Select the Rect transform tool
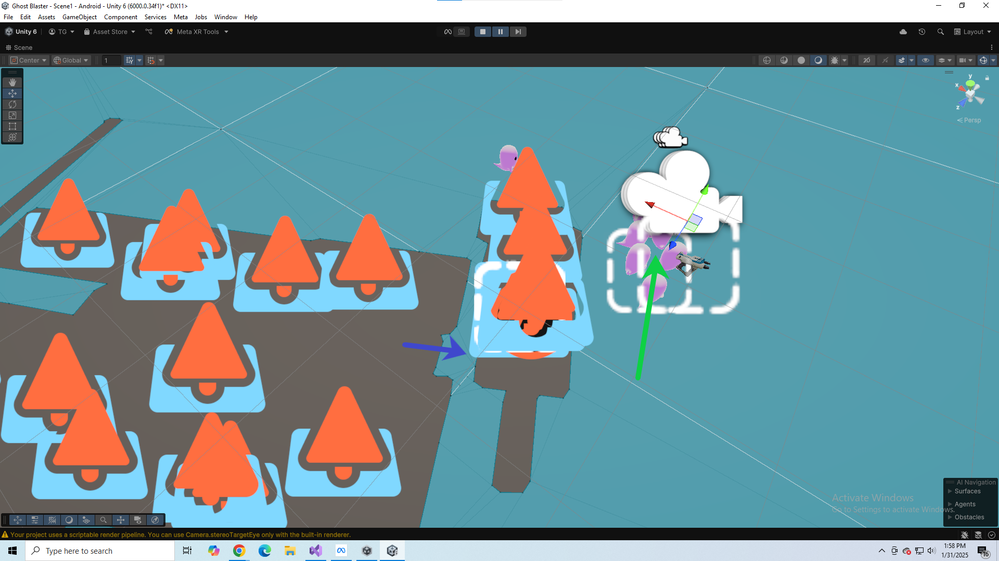Viewport: 999px width, 561px height. pos(12,126)
